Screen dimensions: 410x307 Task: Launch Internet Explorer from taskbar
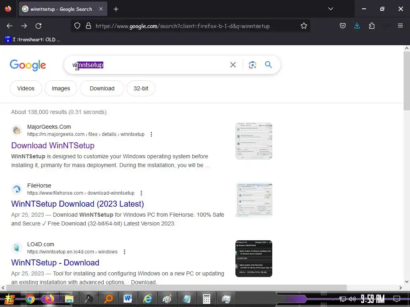[147, 299]
